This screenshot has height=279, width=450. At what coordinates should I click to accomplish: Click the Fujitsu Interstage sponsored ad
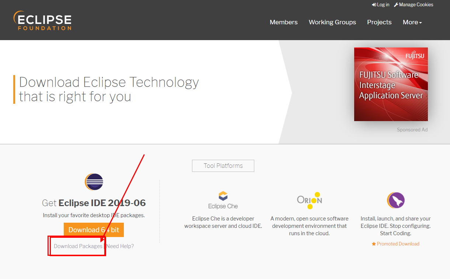point(391,84)
